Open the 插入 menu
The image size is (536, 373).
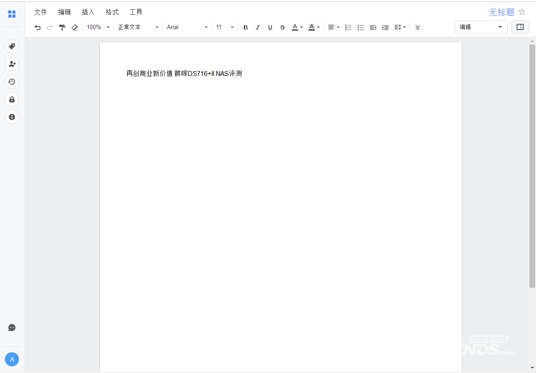(88, 12)
